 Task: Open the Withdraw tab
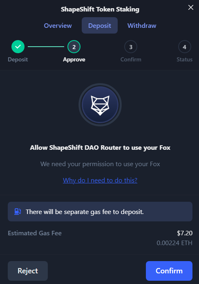click(142, 25)
